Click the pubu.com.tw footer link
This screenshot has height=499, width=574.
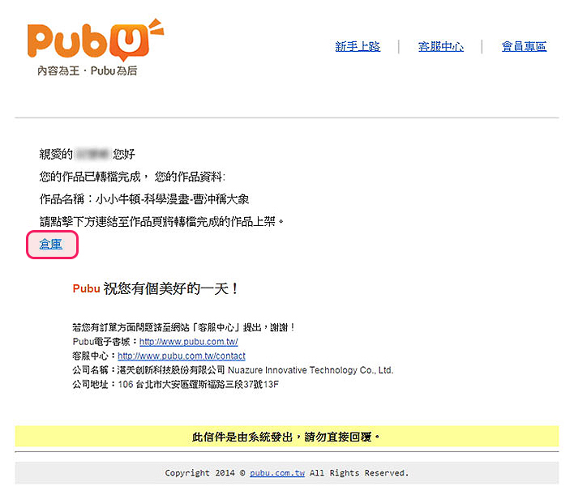pos(277,473)
